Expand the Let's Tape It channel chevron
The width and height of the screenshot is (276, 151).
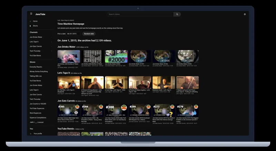click(51, 42)
